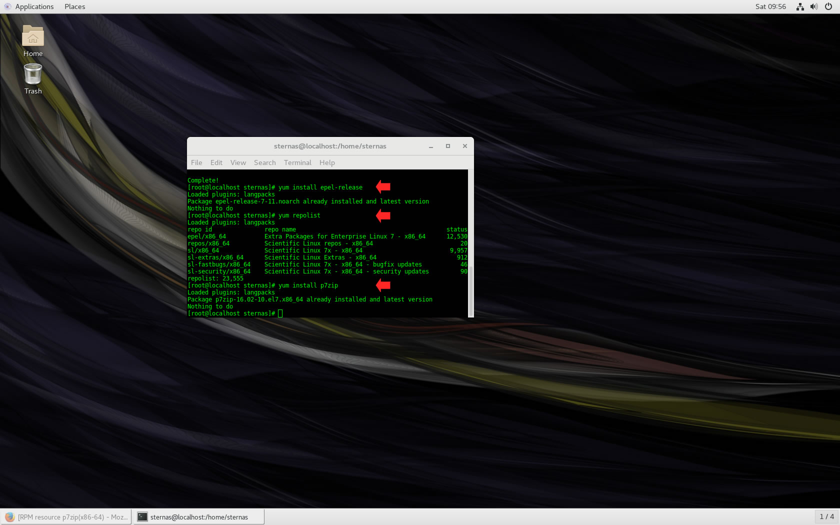Click the 'sl-fastbugs/x86_64' repo id

pyautogui.click(x=219, y=264)
